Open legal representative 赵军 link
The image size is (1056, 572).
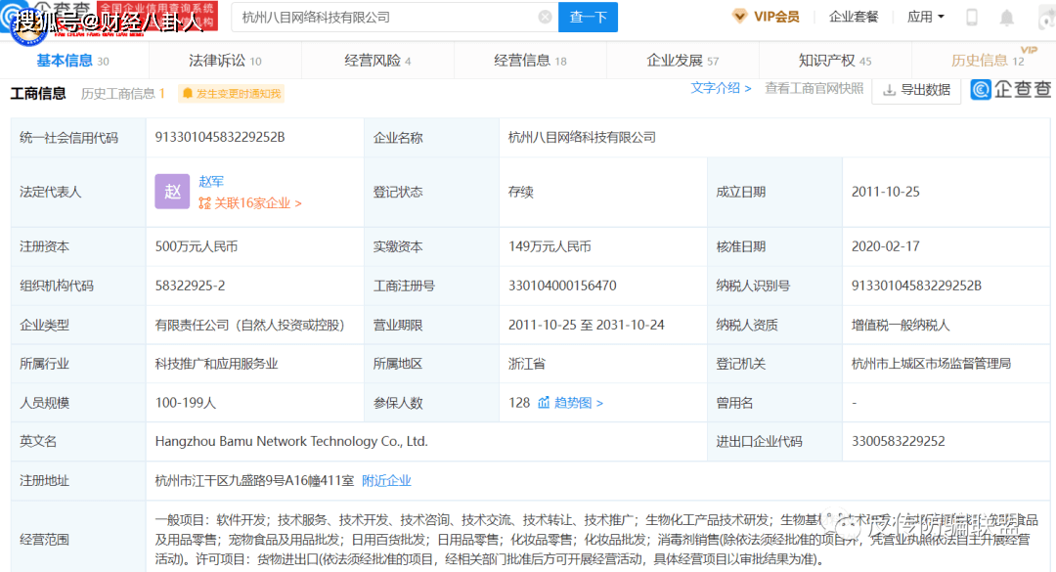tap(211, 181)
